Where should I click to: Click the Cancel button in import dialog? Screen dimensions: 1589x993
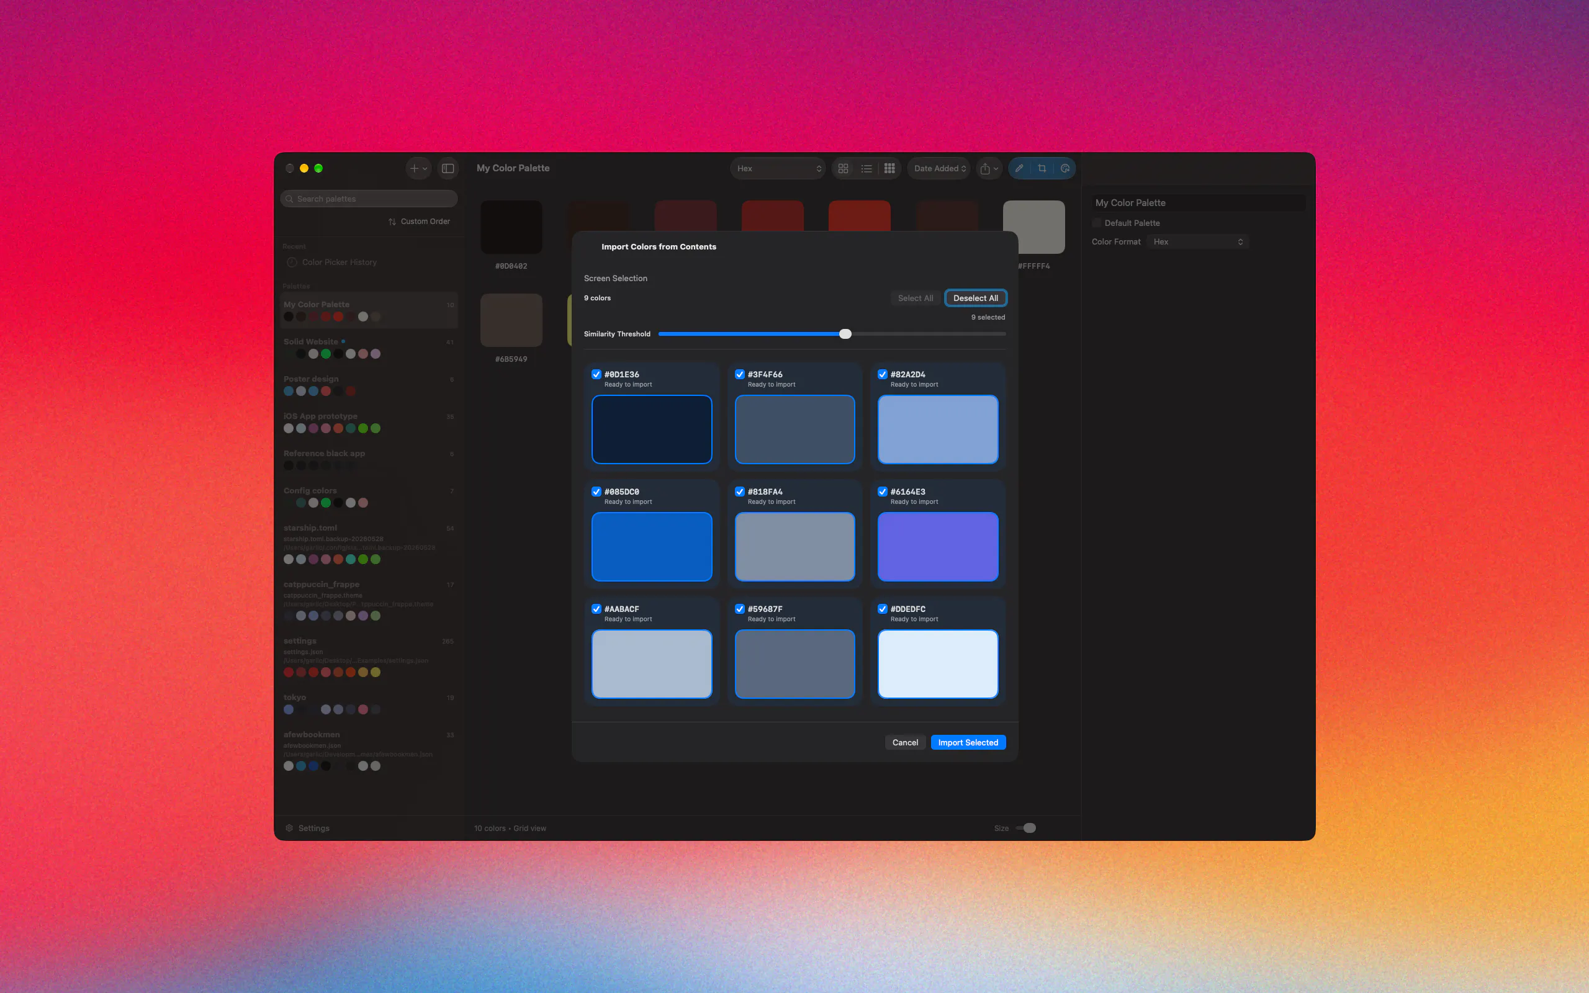pos(905,743)
